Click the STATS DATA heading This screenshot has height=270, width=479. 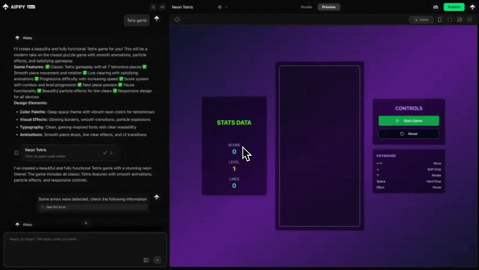pyautogui.click(x=234, y=123)
